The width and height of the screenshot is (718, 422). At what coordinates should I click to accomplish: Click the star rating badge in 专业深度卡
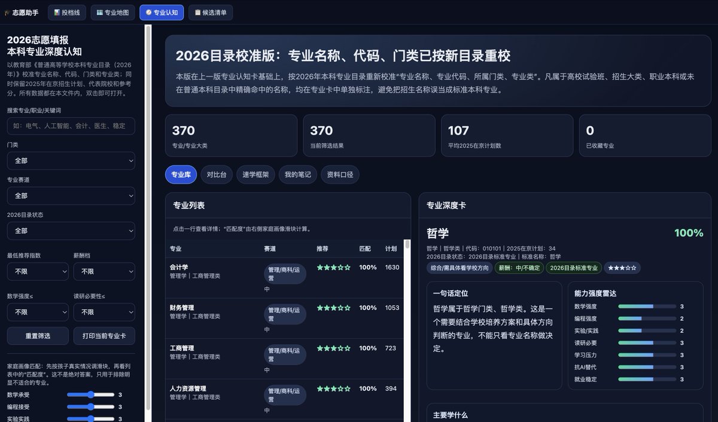622,268
